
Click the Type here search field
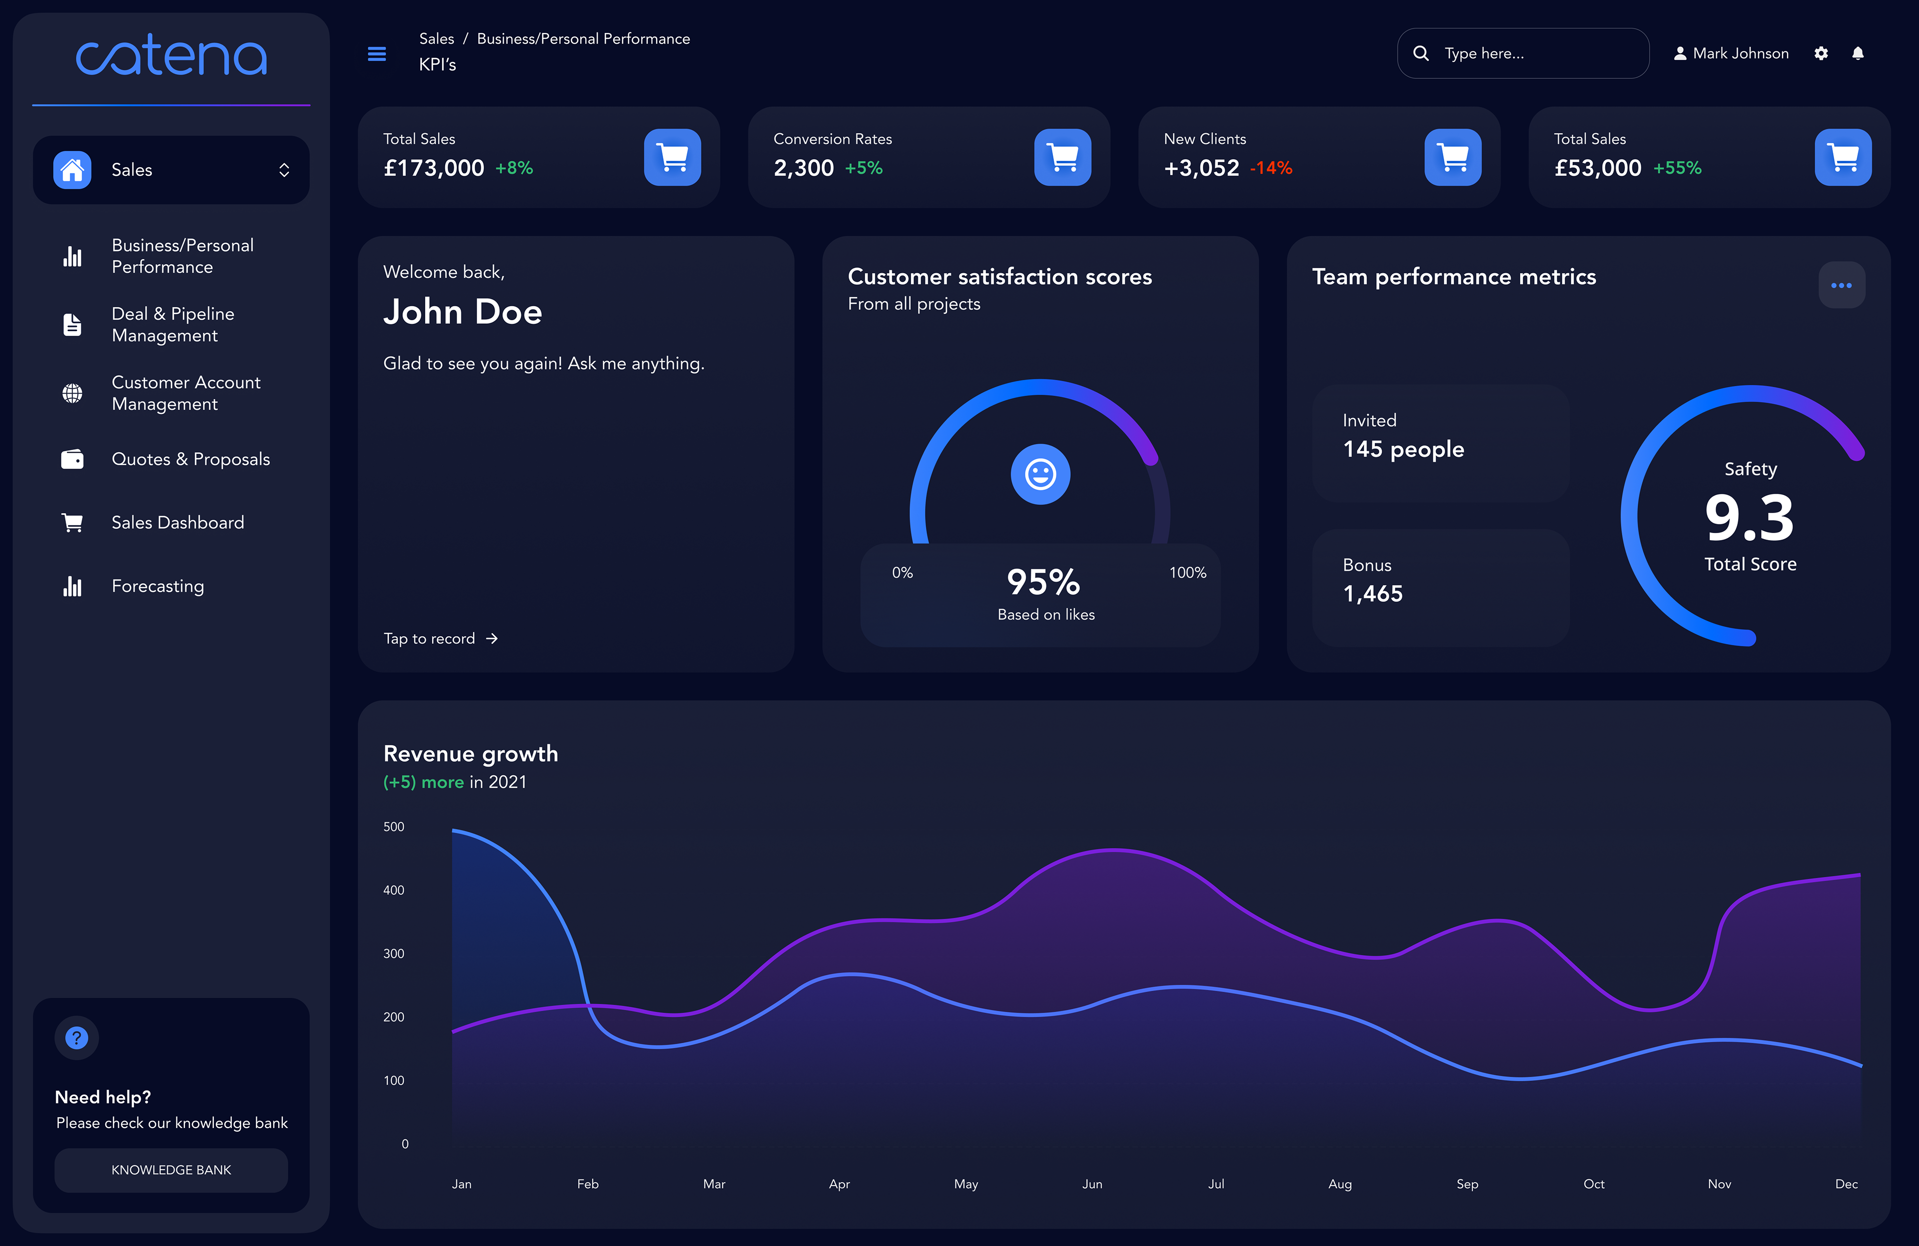pyautogui.click(x=1523, y=53)
